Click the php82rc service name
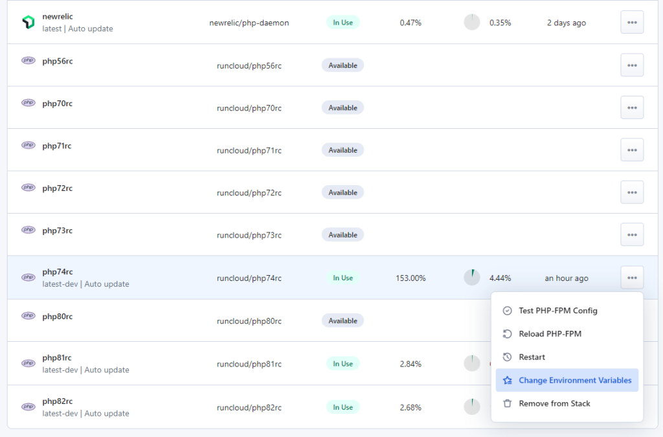The width and height of the screenshot is (663, 437). click(58, 401)
